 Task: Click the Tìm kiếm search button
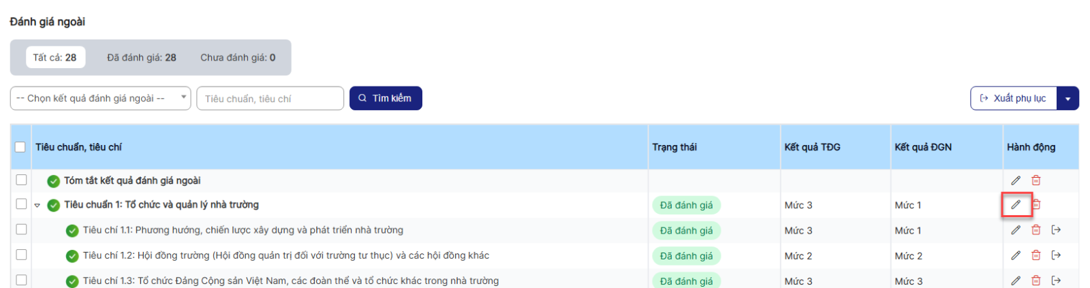pos(386,98)
